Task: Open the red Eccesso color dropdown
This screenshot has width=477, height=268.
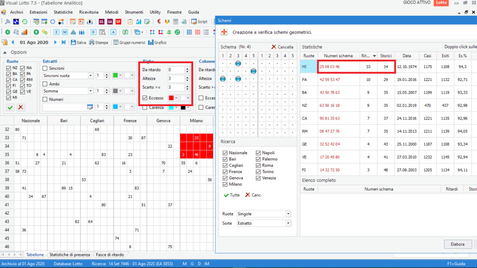Action: (x=173, y=98)
